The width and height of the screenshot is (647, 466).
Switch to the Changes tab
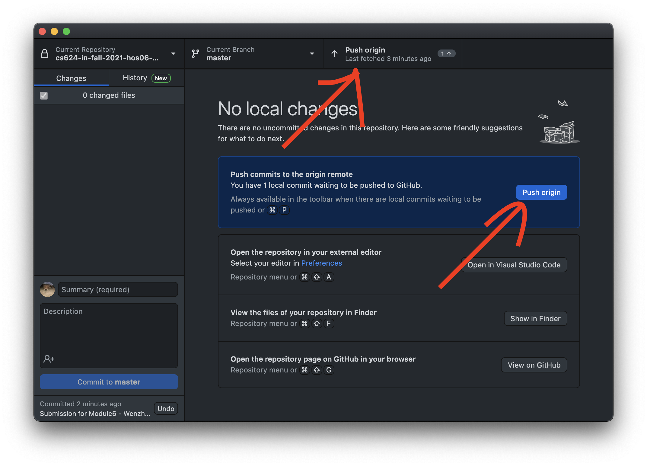pyautogui.click(x=71, y=78)
